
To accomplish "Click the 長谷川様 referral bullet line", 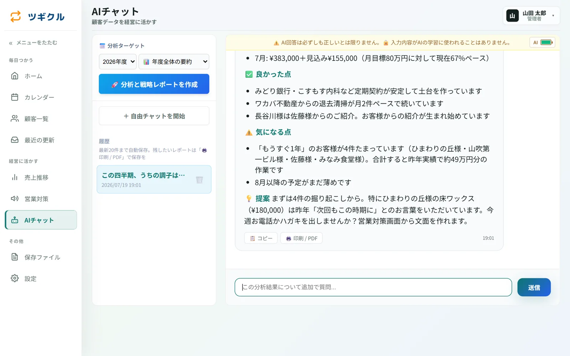I will click(x=372, y=116).
